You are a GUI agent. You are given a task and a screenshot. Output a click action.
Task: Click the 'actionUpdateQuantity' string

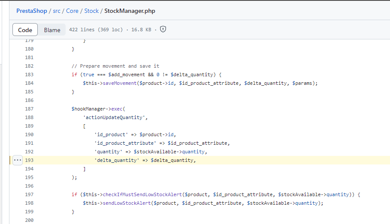point(114,117)
